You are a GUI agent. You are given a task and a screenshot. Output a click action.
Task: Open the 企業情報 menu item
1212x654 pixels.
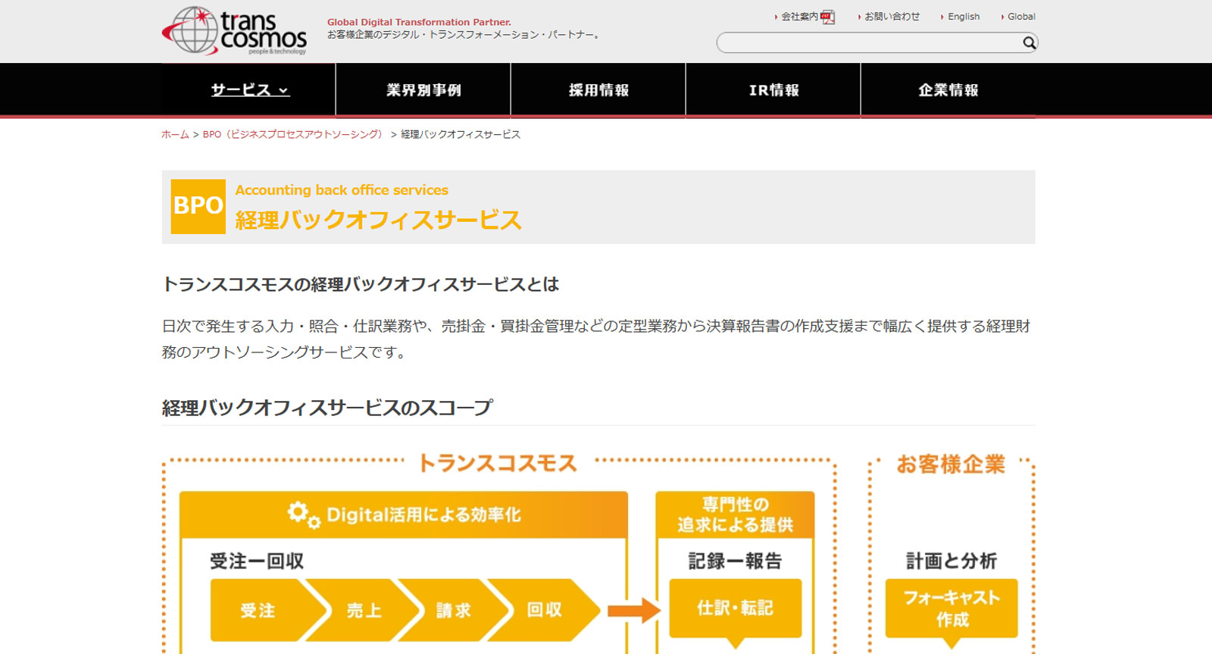click(948, 90)
